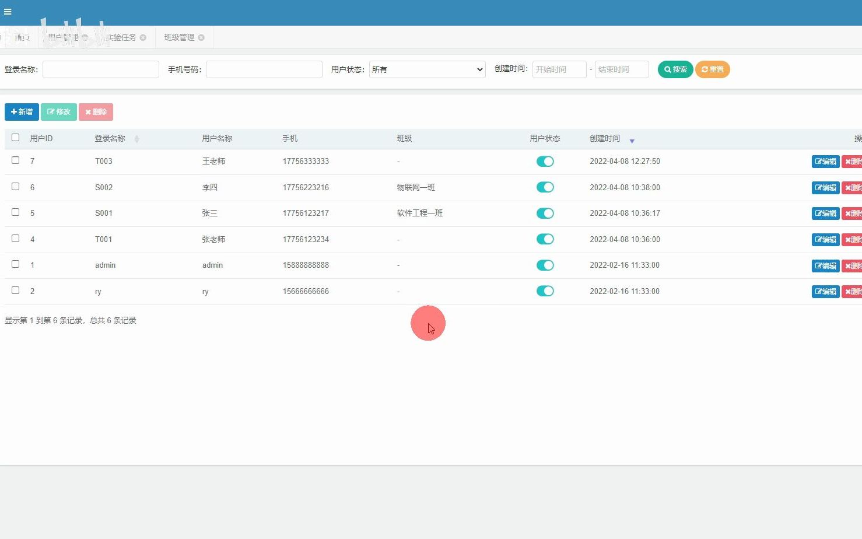Click the 用户ID column header
Image resolution: width=862 pixels, height=539 pixels.
pyautogui.click(x=41, y=138)
